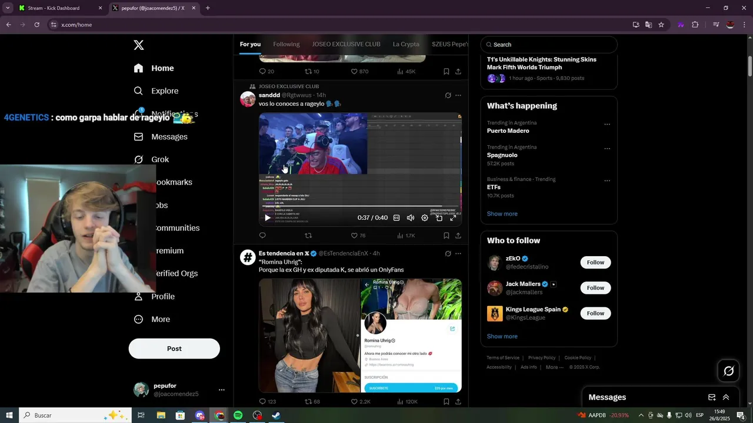Open replies on top post with 20 replies
This screenshot has height=423, width=753.
pos(266,72)
